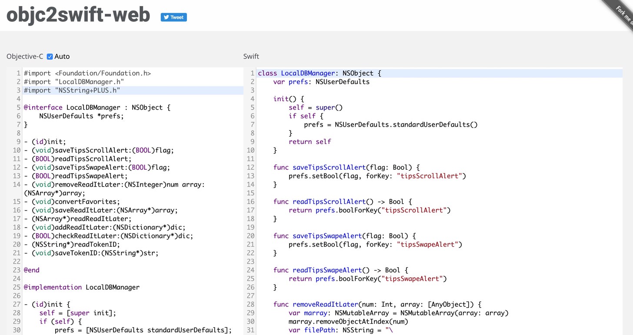Click line number 12 in Swift gutter
The height and width of the screenshot is (335, 633).
click(x=250, y=167)
